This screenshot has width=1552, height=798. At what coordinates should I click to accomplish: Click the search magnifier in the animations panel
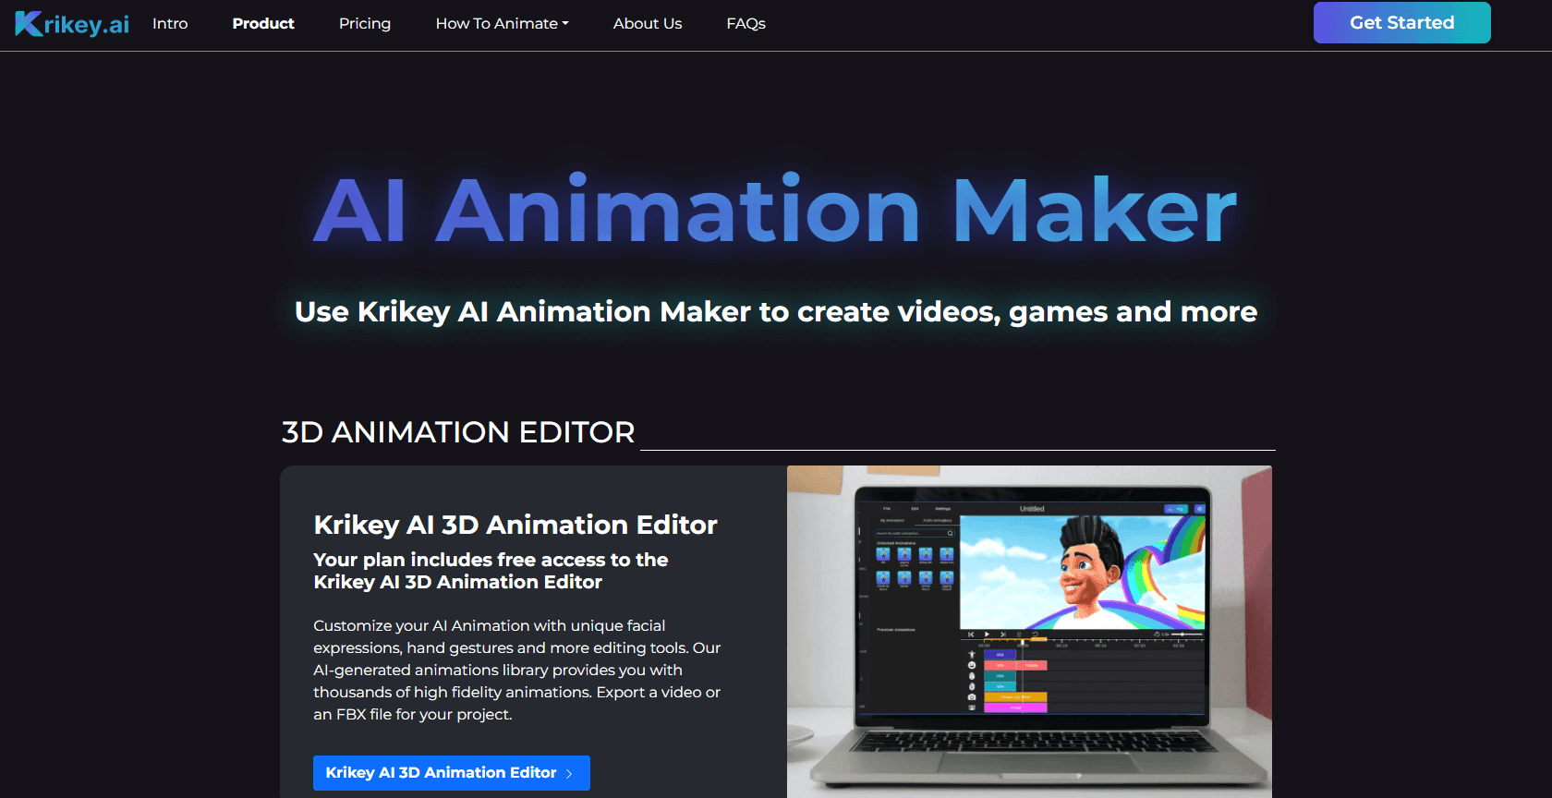tap(950, 533)
